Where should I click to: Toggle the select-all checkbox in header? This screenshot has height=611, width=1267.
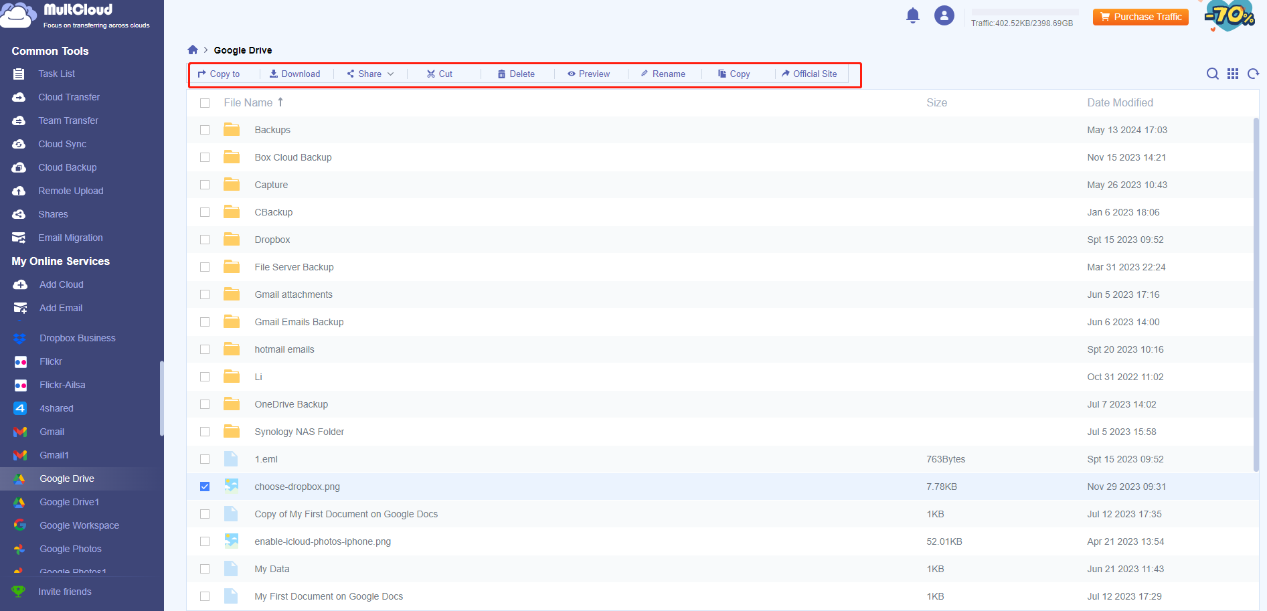pyautogui.click(x=205, y=103)
